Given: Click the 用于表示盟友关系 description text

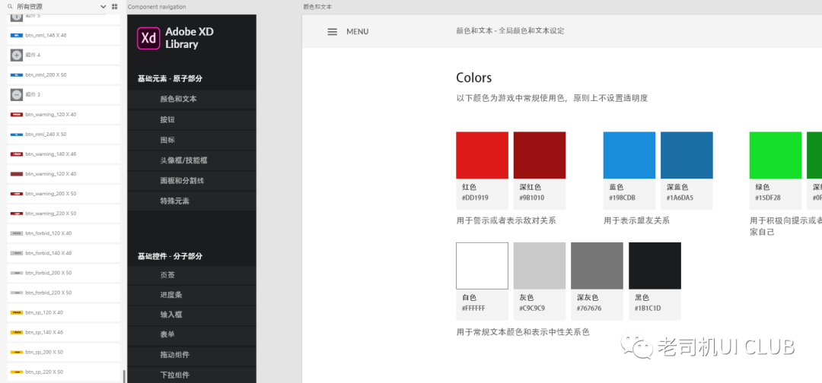Looking at the screenshot, I should pyautogui.click(x=636, y=221).
